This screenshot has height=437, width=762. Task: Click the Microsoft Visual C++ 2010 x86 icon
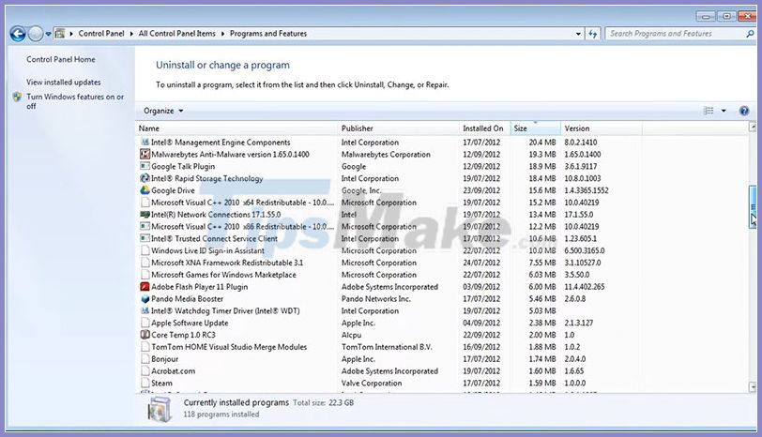[145, 227]
